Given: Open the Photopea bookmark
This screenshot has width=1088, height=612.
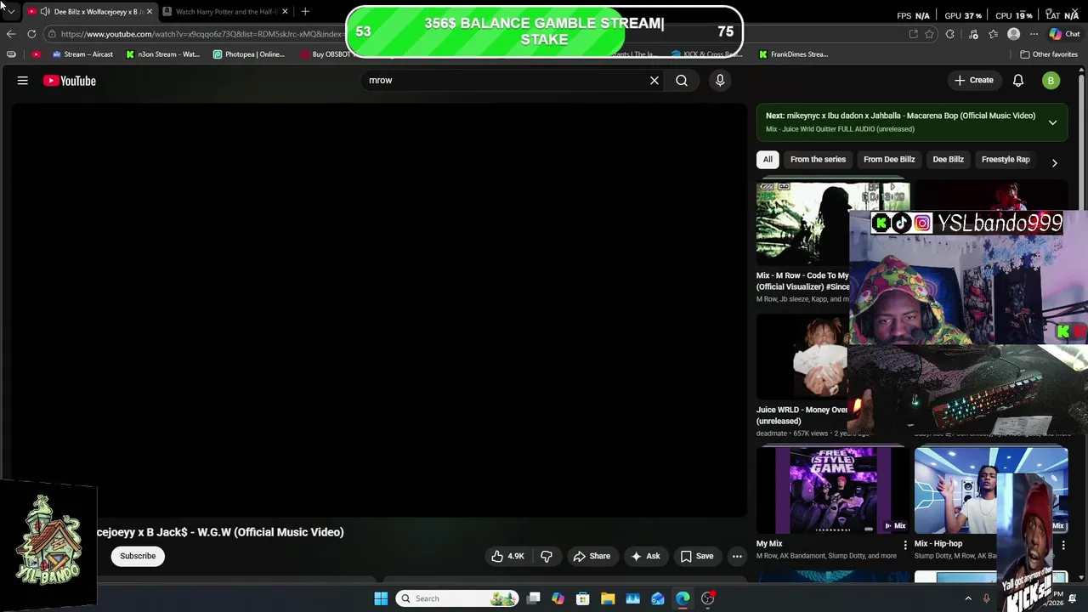Looking at the screenshot, I should point(249,54).
